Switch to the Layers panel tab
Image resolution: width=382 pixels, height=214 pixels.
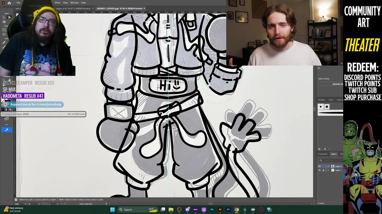pyautogui.click(x=334, y=154)
